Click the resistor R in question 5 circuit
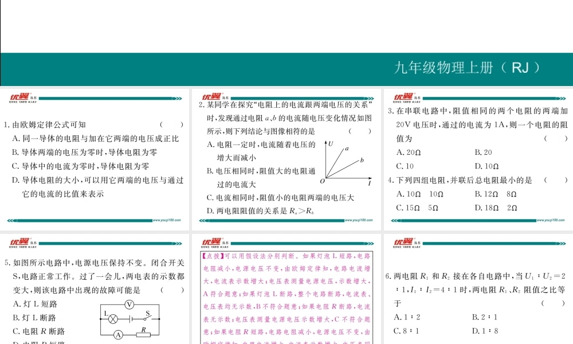 143,334
